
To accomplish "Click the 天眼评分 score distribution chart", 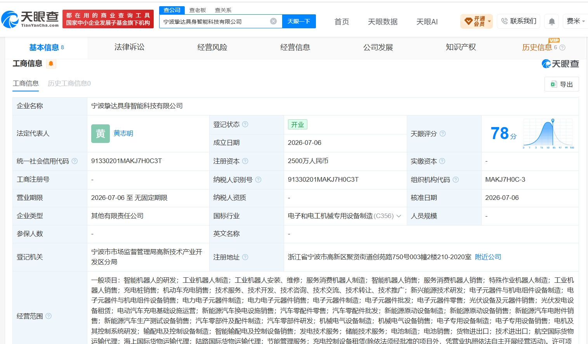I will (548, 134).
